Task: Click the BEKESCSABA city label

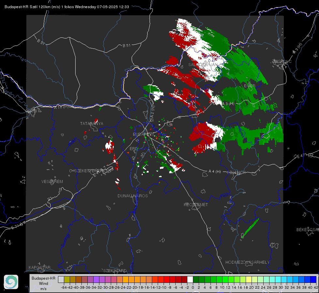Action: (x=308, y=230)
